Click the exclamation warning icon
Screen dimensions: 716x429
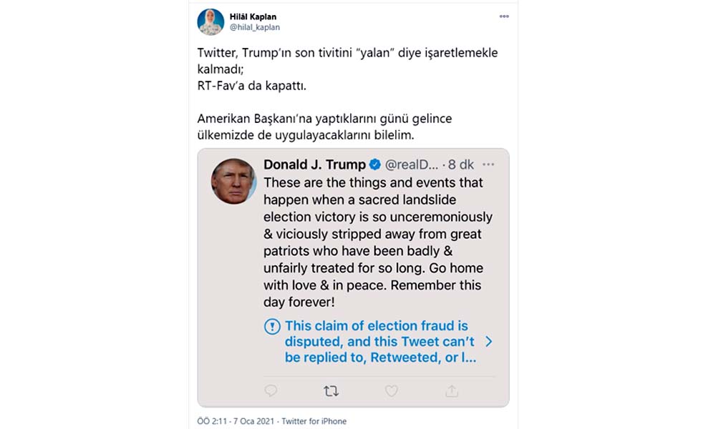tap(272, 327)
